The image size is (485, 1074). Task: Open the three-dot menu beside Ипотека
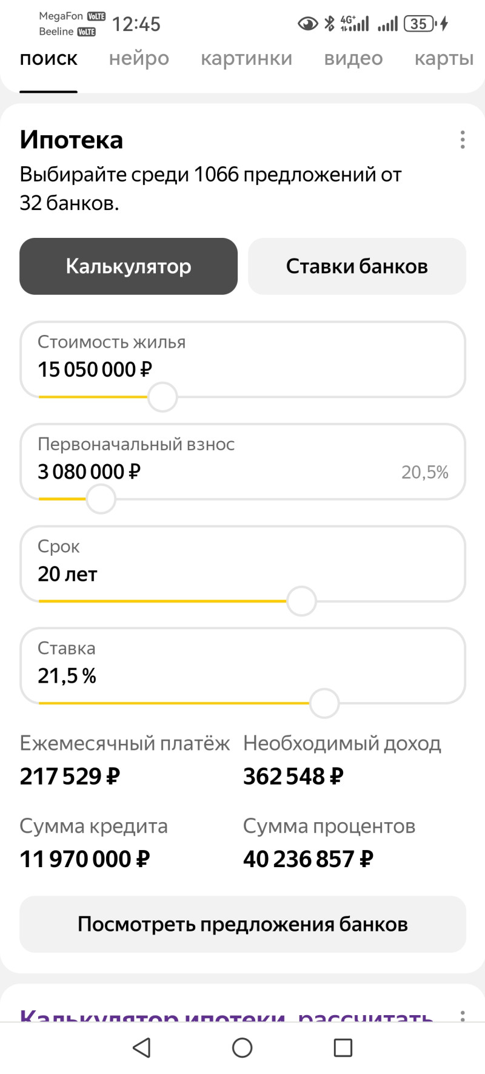(463, 140)
